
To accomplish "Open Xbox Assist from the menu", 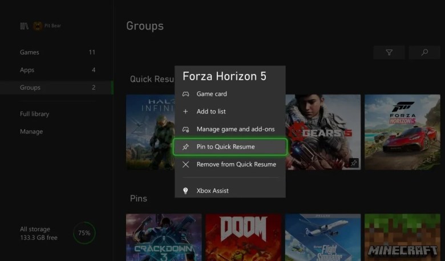I will (x=230, y=191).
